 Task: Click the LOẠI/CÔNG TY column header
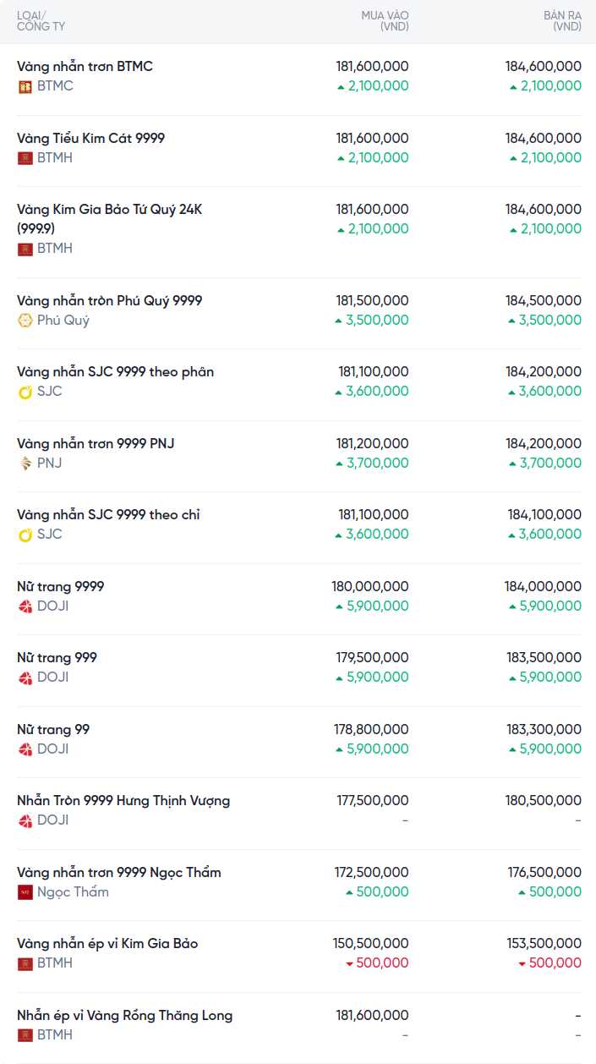tap(41, 21)
